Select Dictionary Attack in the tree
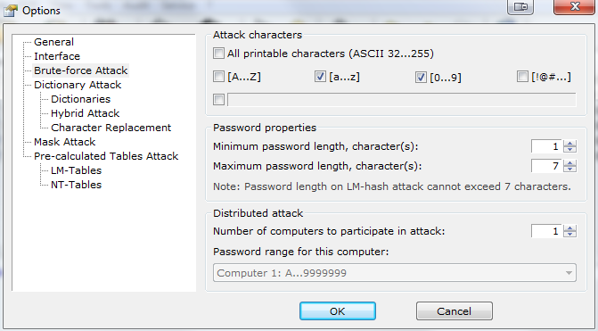The width and height of the screenshot is (598, 331). 78,85
